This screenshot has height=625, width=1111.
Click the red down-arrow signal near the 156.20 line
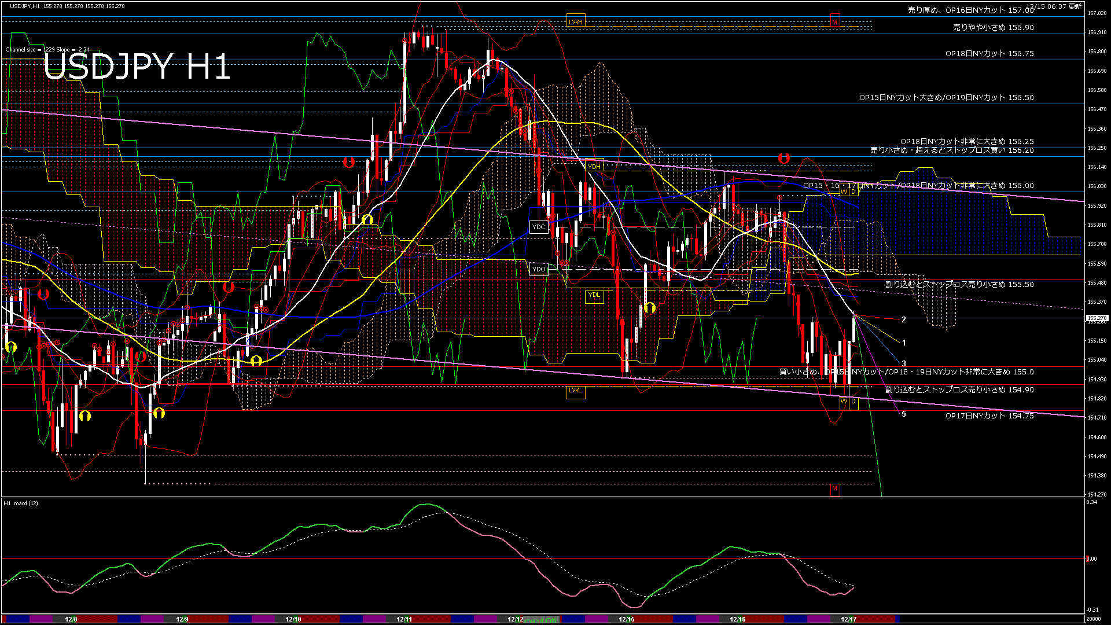784,158
